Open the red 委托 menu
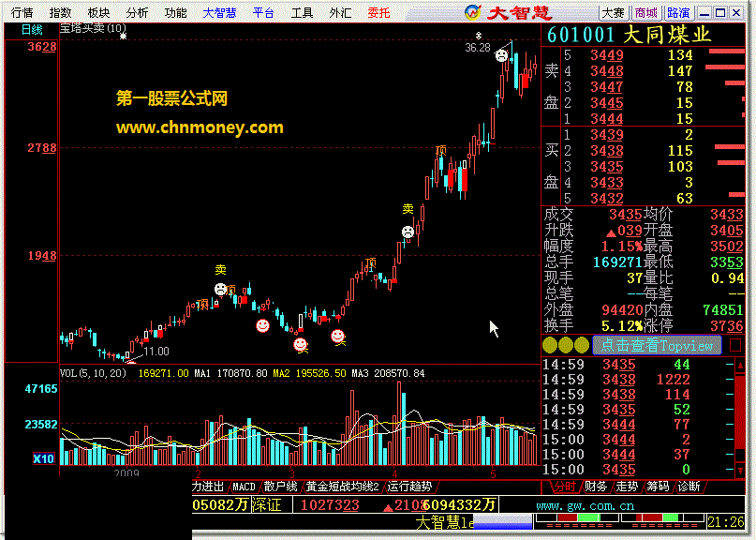Image resolution: width=756 pixels, height=540 pixels. [x=378, y=12]
